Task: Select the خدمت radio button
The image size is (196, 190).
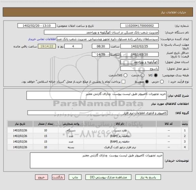Action: 143,75
